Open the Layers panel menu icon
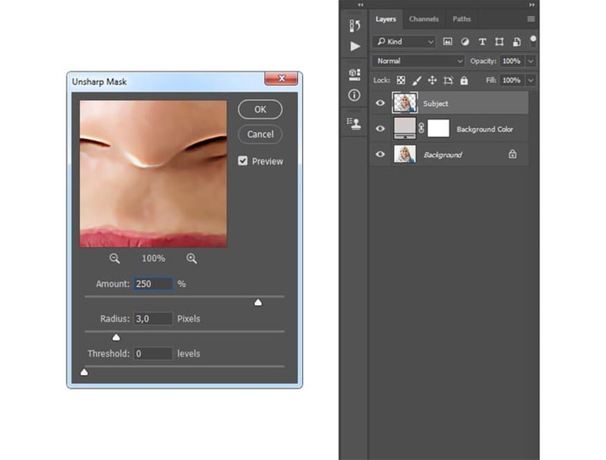This screenshot has width=606, height=460. point(531,19)
